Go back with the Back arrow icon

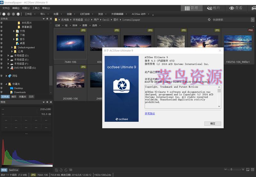click(x=9, y=14)
